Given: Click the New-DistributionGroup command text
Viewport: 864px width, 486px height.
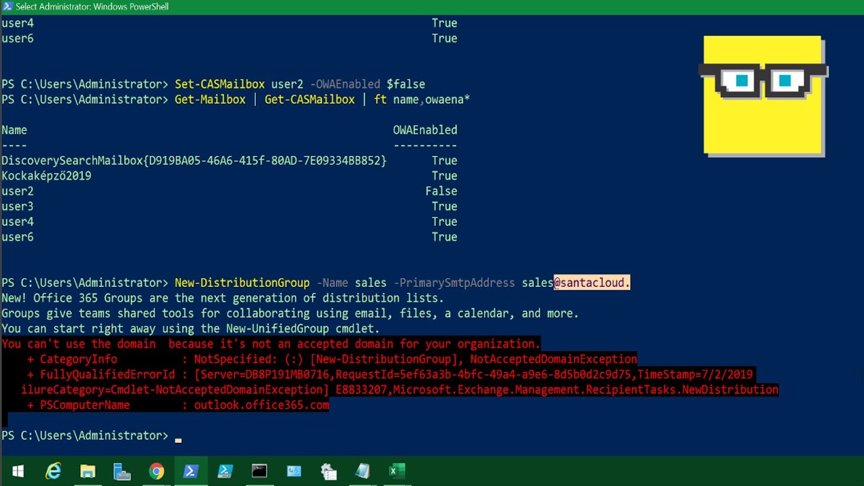Looking at the screenshot, I should tap(242, 283).
